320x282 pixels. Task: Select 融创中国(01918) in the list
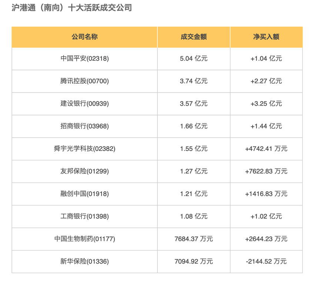tap(84, 194)
